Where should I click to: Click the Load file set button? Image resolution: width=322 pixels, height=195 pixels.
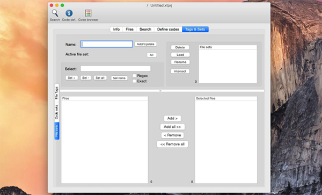tap(180, 55)
